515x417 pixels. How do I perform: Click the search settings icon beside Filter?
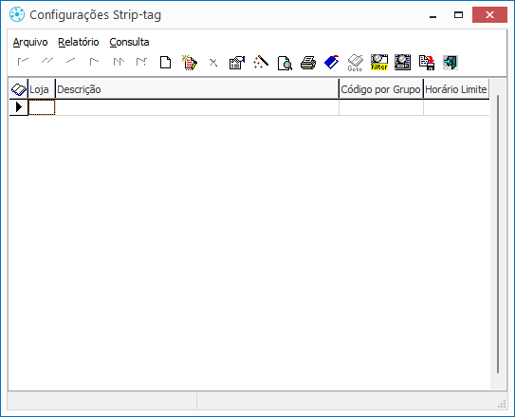point(403,63)
